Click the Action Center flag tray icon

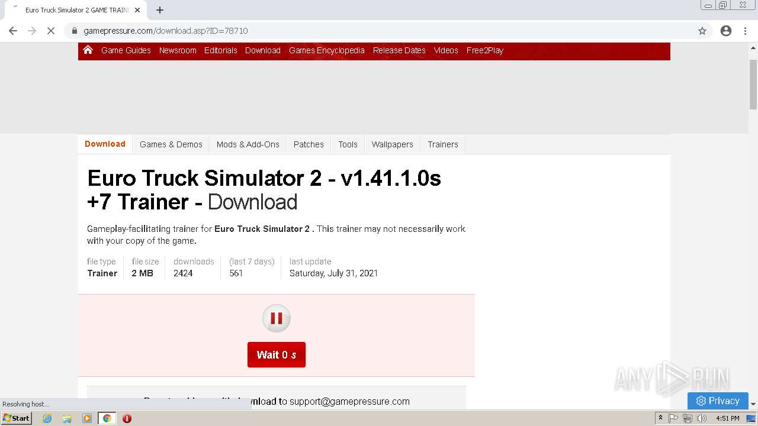[673, 418]
